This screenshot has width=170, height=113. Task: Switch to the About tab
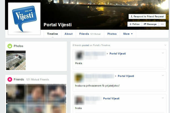coord(69,34)
